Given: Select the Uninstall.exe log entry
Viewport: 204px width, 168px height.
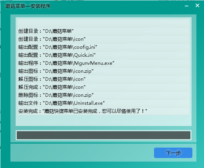Looking at the screenshot, I should [x=104, y=103].
